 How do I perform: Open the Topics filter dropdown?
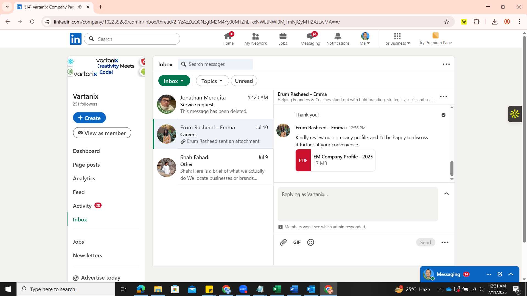pos(212,81)
